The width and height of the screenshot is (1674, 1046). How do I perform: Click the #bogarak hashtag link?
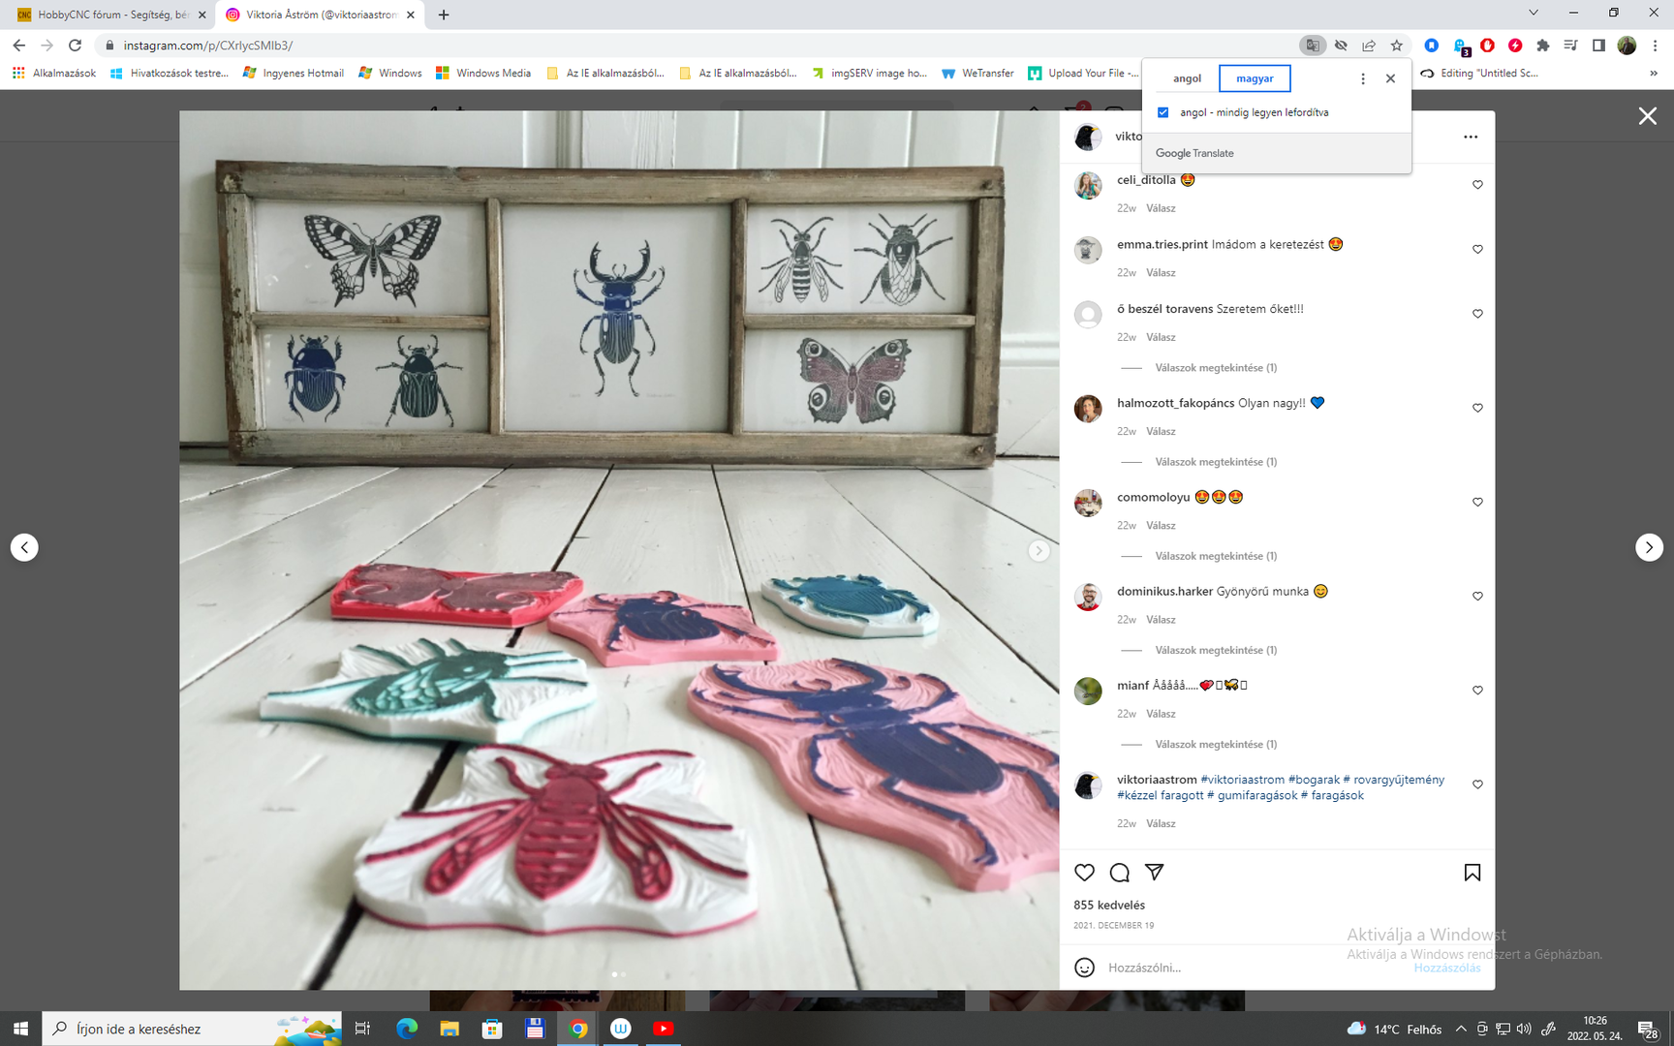click(x=1314, y=780)
